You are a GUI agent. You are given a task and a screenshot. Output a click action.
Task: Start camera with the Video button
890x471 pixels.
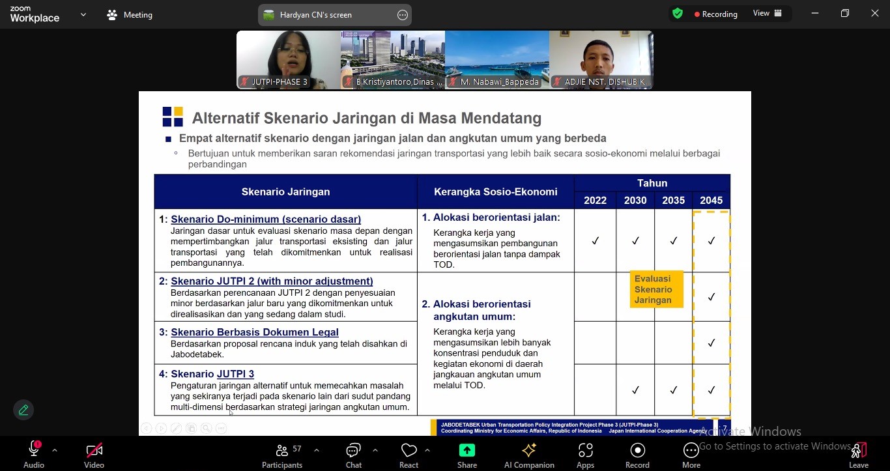[x=94, y=454]
